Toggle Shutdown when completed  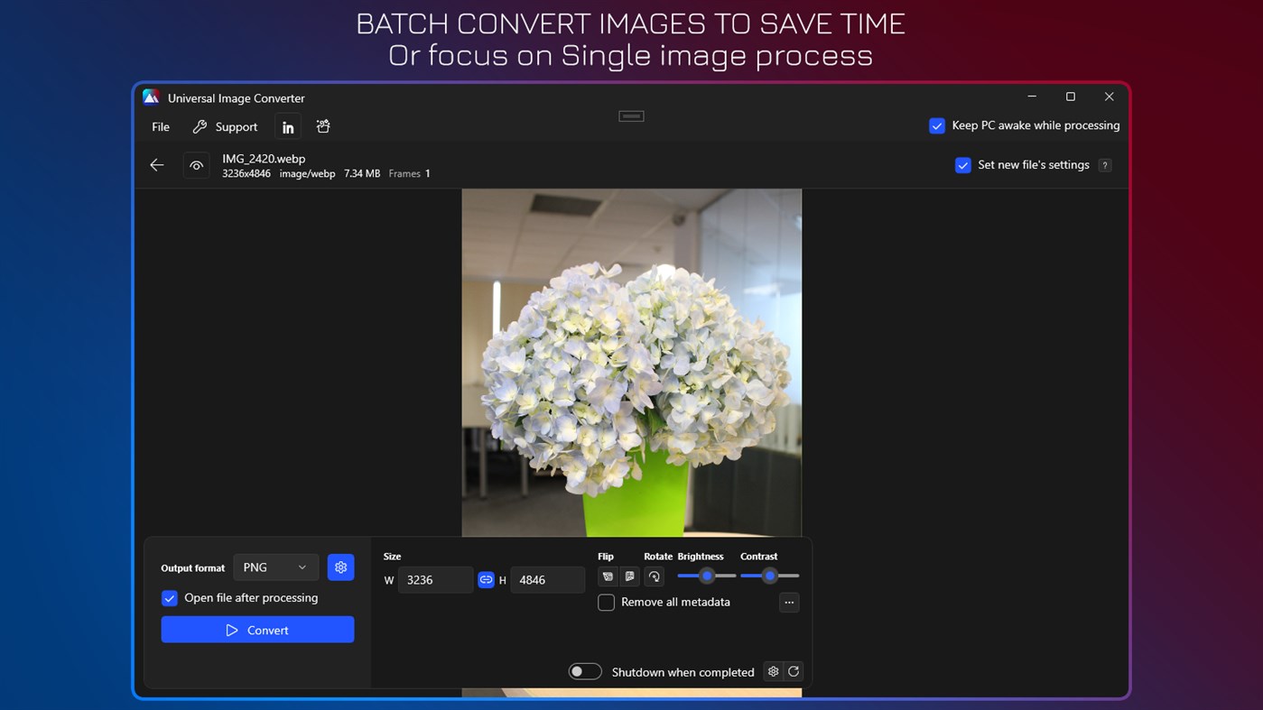coord(584,671)
